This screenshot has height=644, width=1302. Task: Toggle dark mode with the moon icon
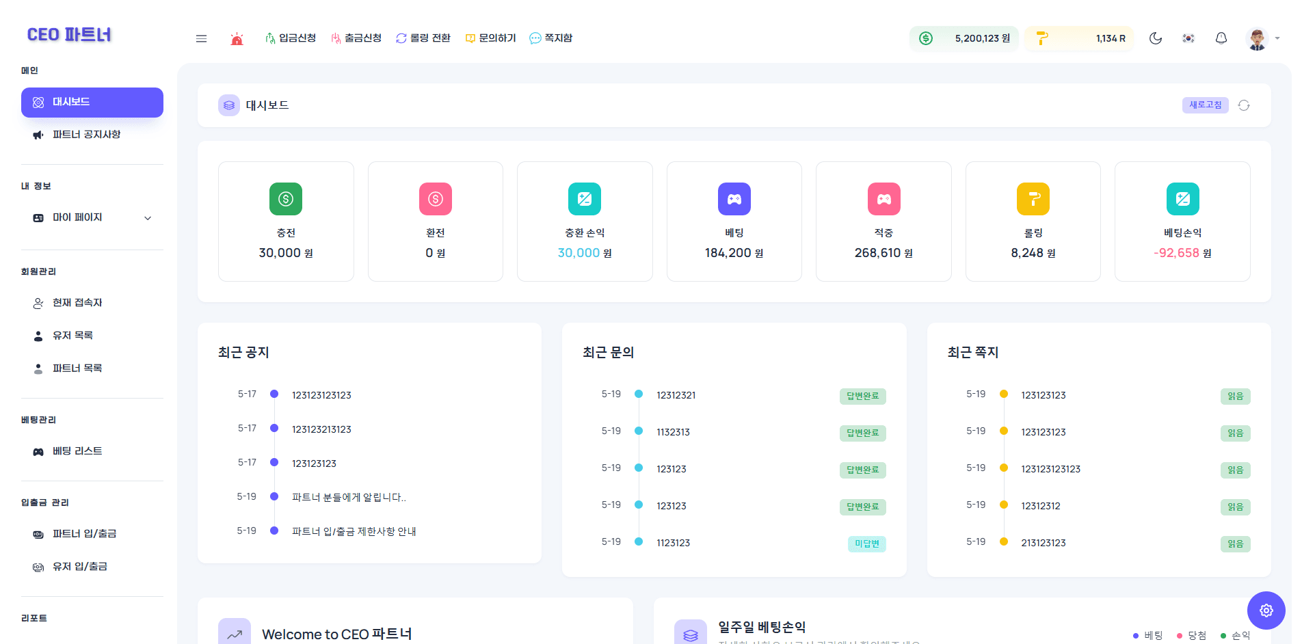[1155, 38]
